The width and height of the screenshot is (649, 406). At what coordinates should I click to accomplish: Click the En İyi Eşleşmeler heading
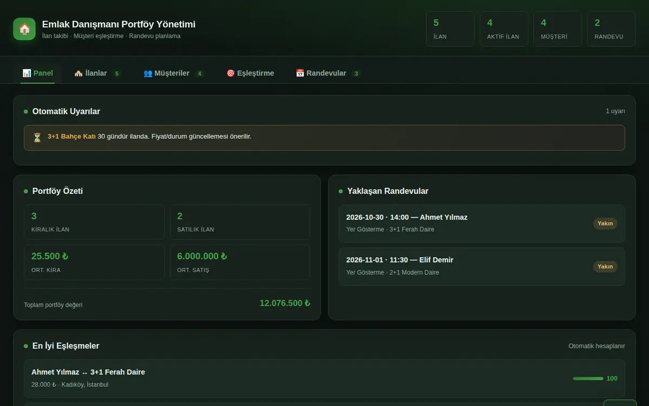65,346
